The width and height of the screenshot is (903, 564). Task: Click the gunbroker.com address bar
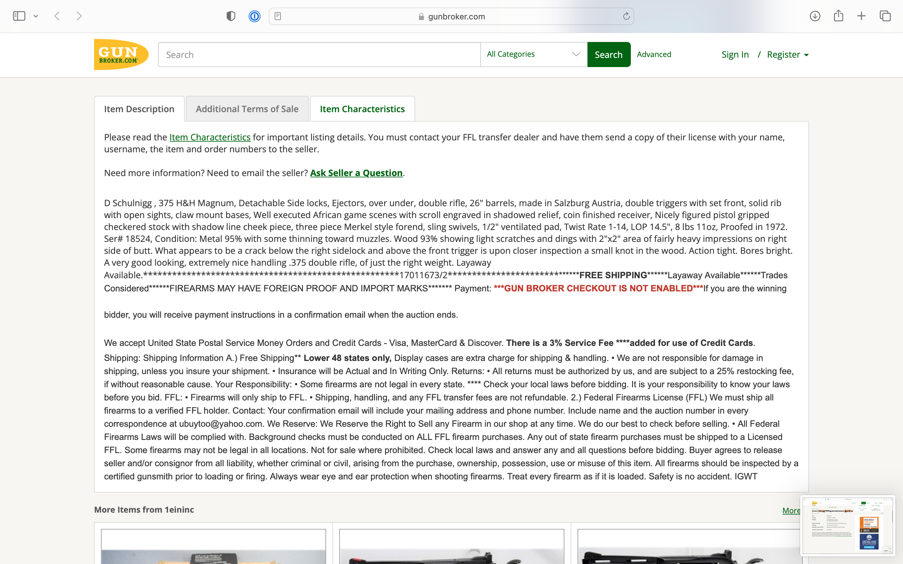(451, 16)
